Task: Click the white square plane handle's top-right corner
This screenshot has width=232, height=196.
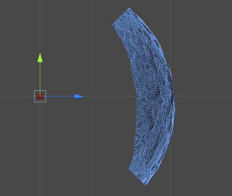Action: point(46,91)
